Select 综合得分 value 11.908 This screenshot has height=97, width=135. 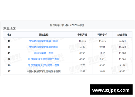coord(122,53)
